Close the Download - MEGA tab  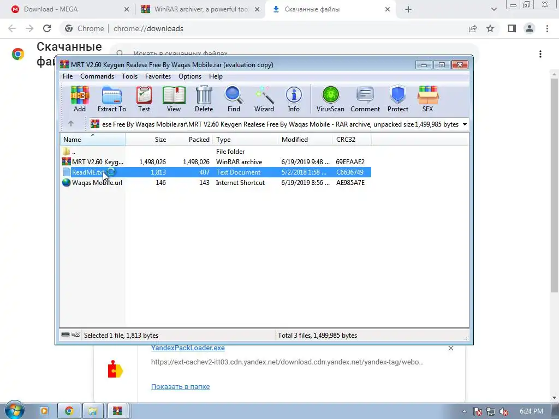[127, 10]
